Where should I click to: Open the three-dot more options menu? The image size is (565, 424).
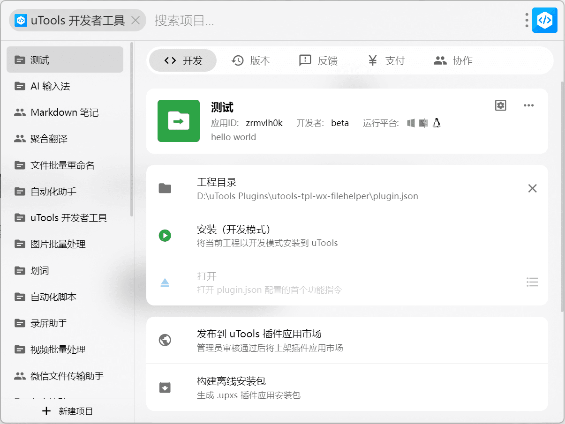coord(528,105)
